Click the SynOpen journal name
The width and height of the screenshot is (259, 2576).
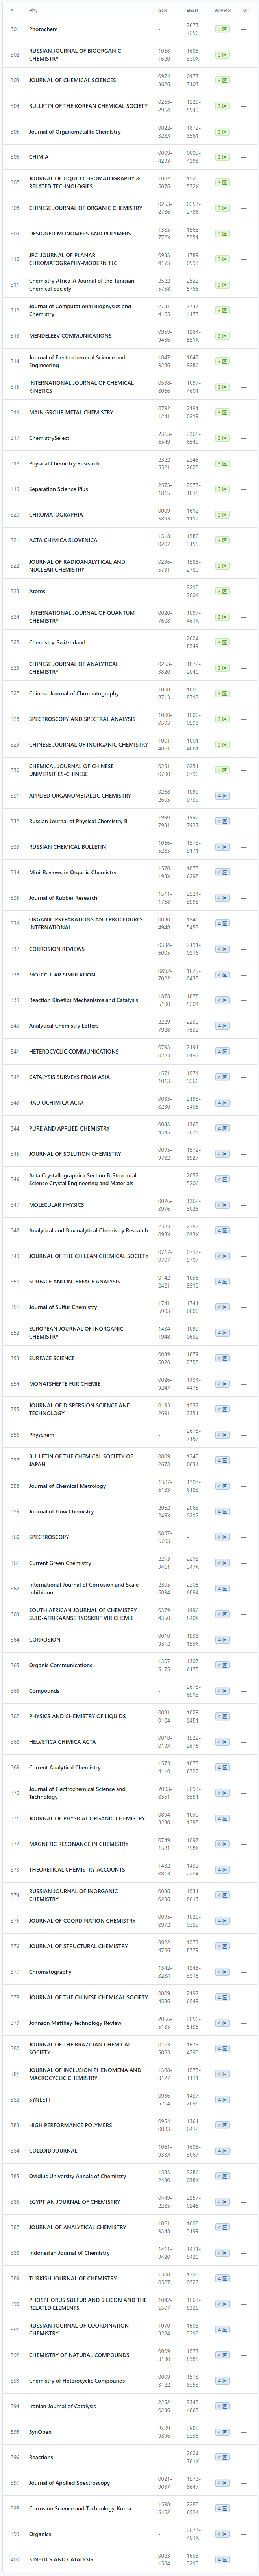40,2432
